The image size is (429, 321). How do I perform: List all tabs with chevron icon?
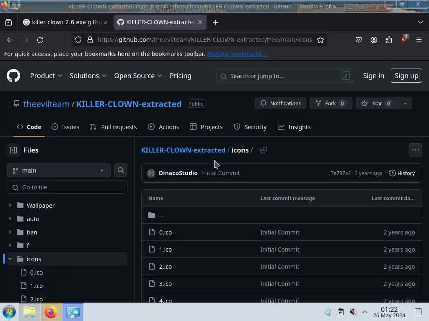pos(421,22)
